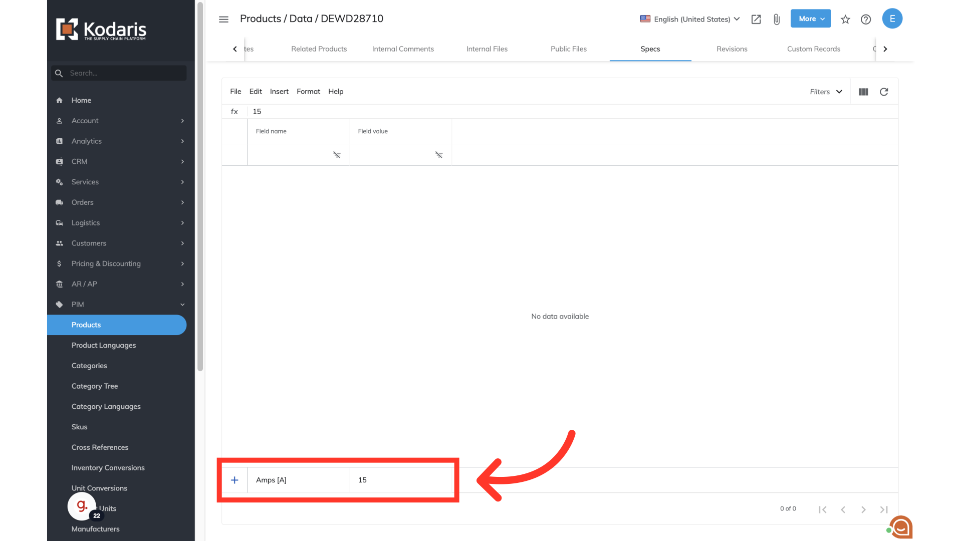Open the chat support widget
Viewport: 962px width, 541px height.
click(x=901, y=527)
